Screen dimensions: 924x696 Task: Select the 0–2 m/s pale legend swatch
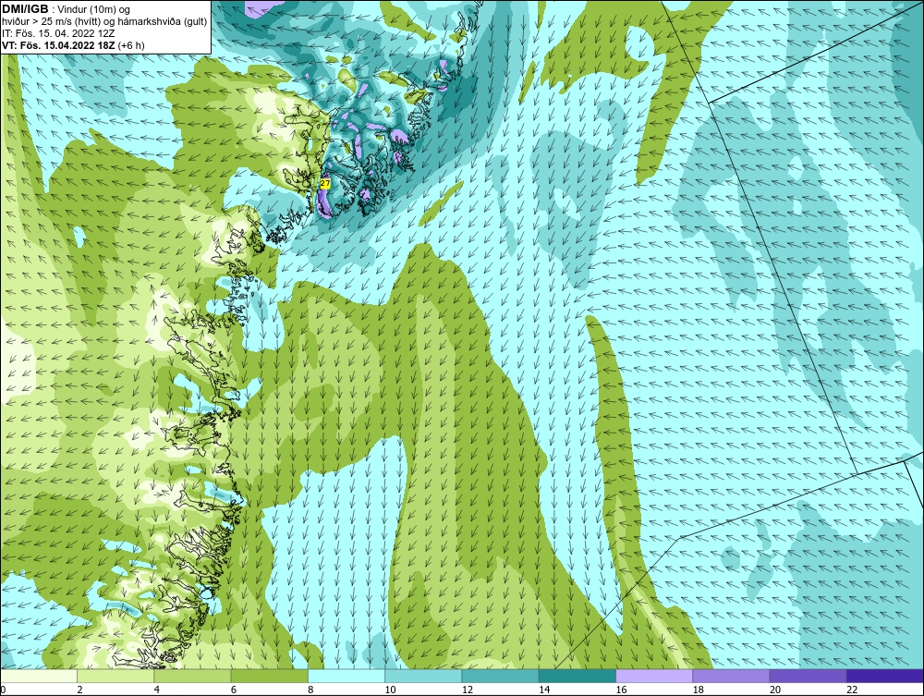[39, 676]
